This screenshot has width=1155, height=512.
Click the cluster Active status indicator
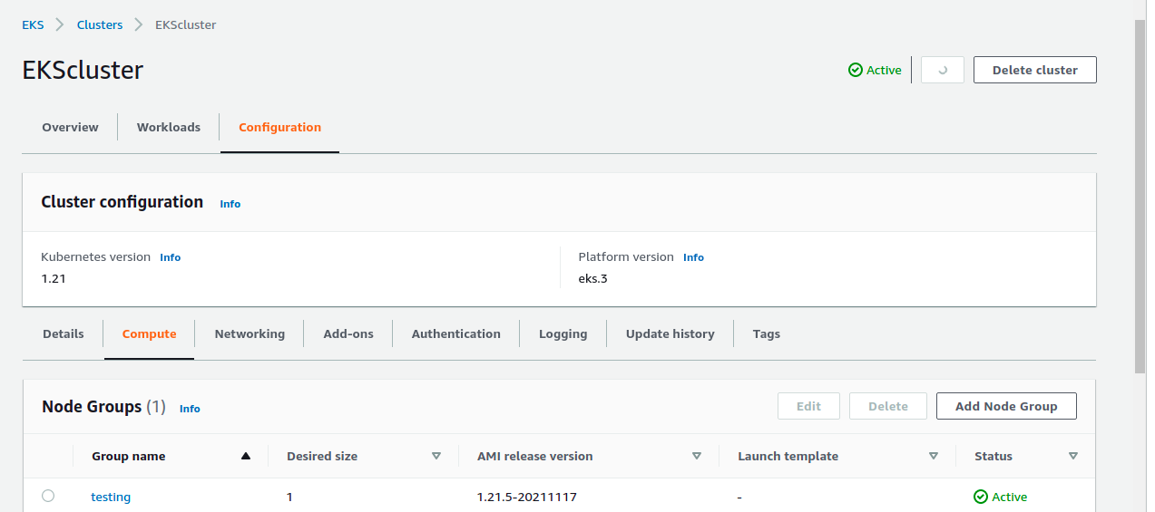[x=875, y=70]
